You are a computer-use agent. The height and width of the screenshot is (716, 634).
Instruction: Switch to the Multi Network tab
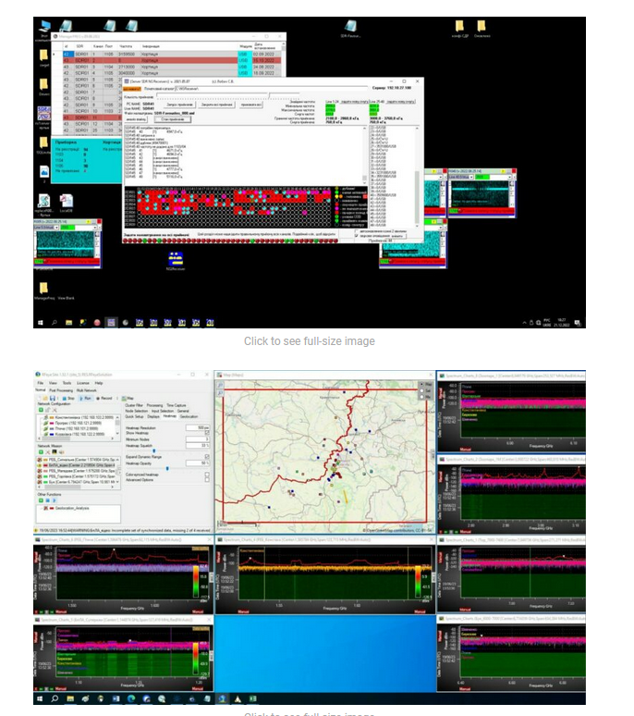click(x=86, y=390)
